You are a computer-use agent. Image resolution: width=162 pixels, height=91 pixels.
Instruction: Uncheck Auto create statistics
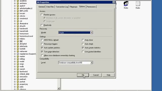[83, 48]
